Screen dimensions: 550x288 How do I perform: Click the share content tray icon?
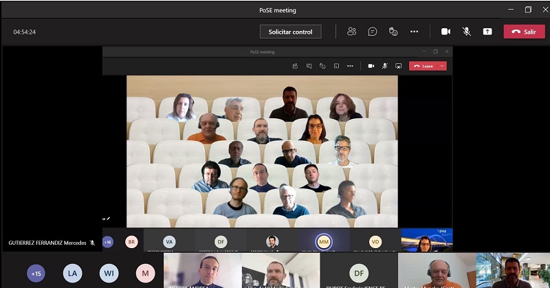pos(487,32)
